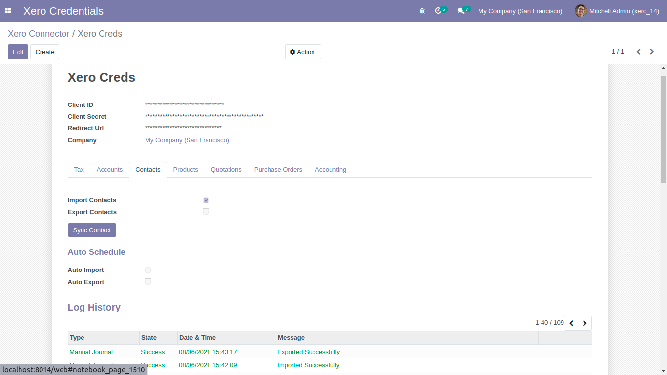Switch to the Tax tab

click(x=79, y=170)
